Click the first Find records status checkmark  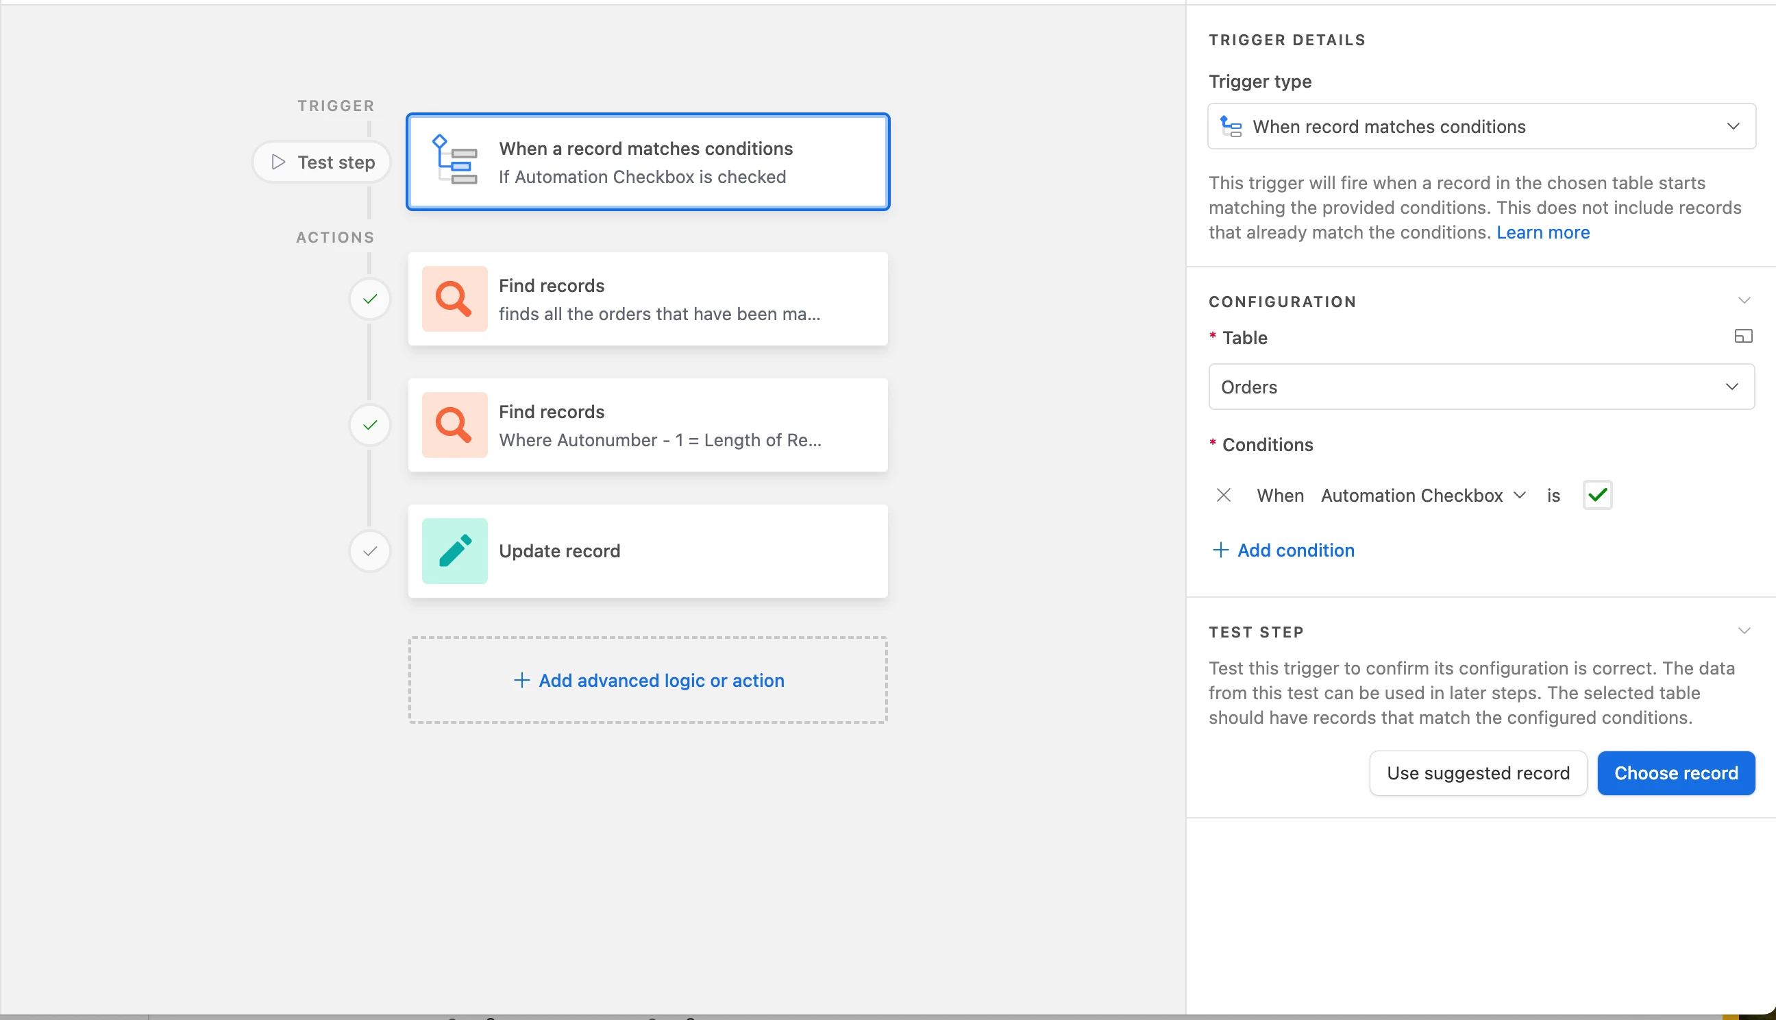(369, 299)
